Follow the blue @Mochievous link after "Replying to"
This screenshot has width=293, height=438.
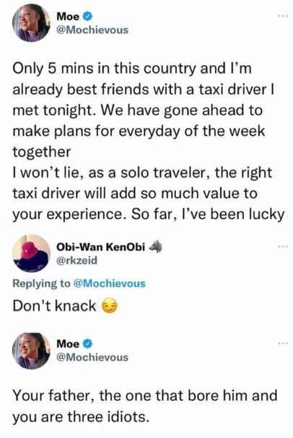(x=109, y=283)
